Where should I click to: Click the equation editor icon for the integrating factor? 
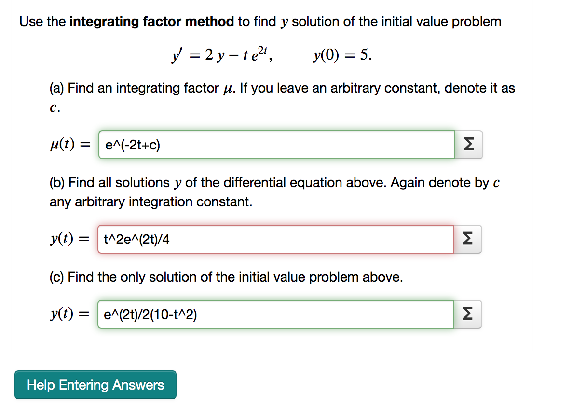coord(468,144)
